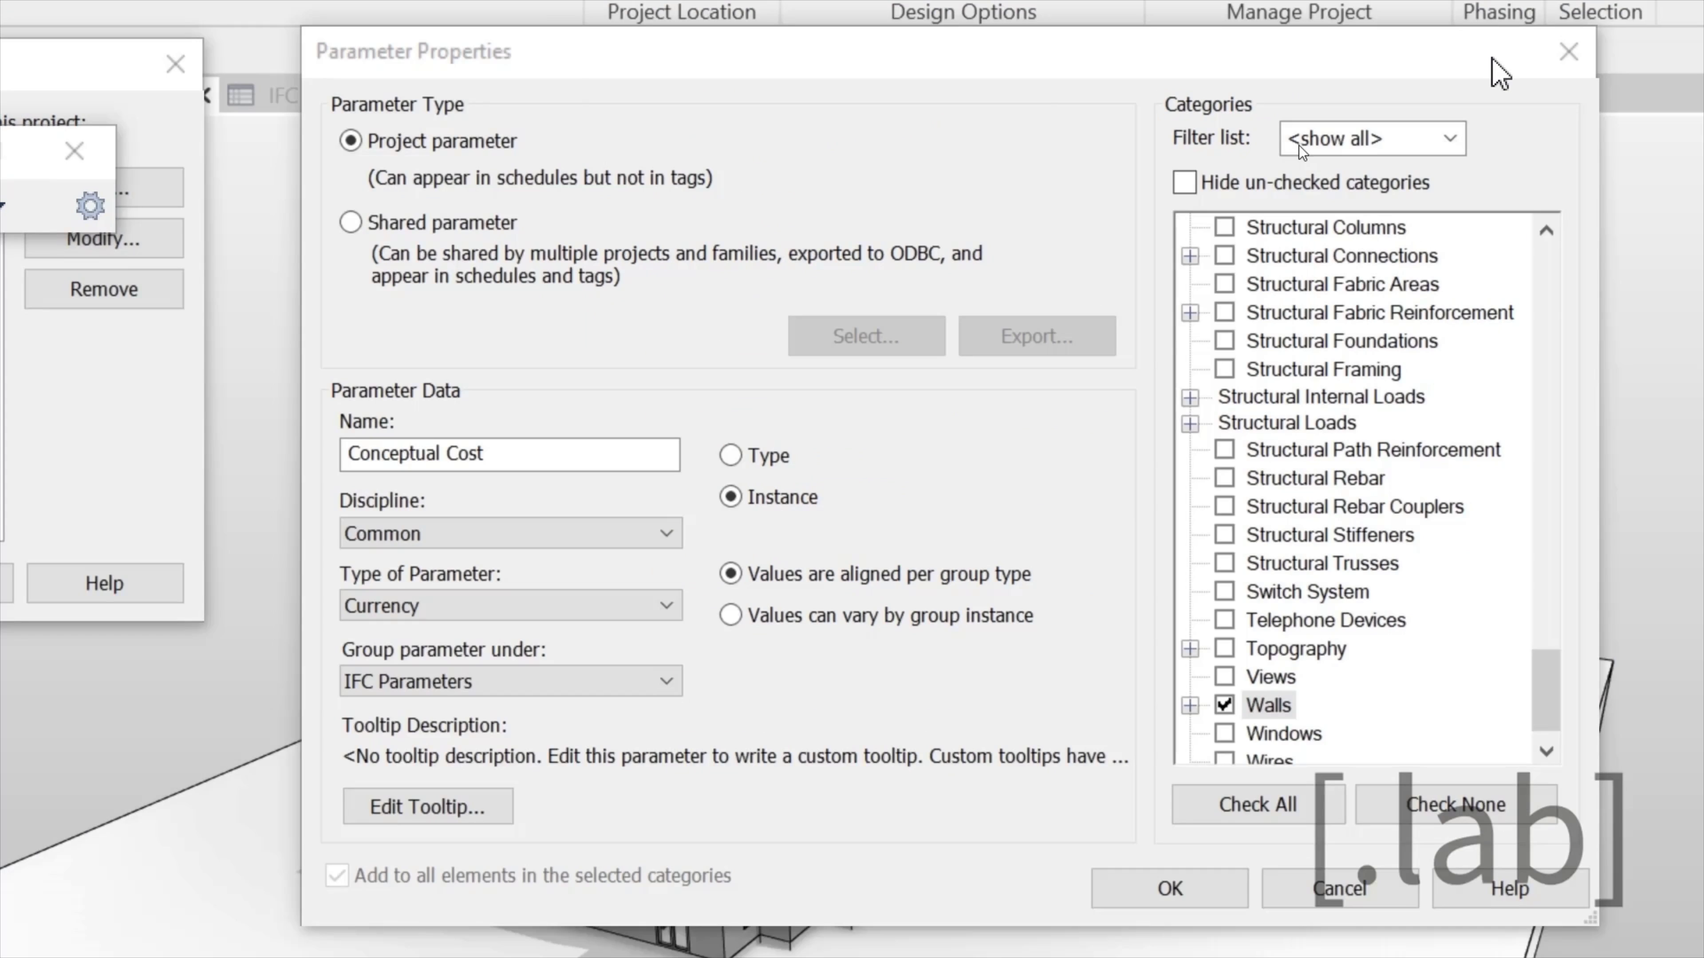Viewport: 1704px width, 958px height.
Task: Close the Parameter Properties dialog
Action: [1568, 51]
